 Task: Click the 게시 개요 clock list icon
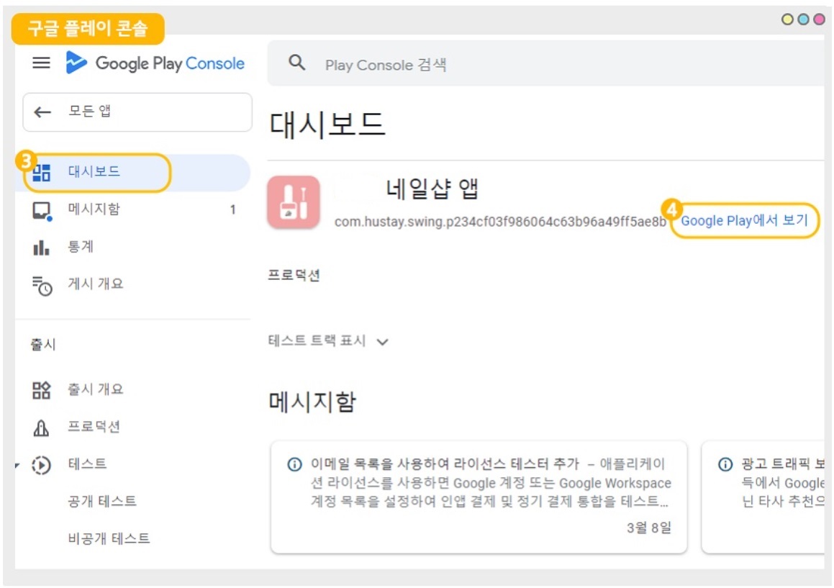42,285
